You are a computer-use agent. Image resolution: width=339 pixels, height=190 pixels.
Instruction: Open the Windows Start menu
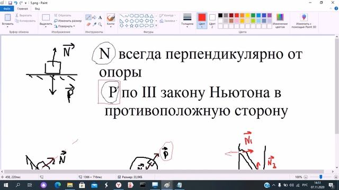[6, 185]
